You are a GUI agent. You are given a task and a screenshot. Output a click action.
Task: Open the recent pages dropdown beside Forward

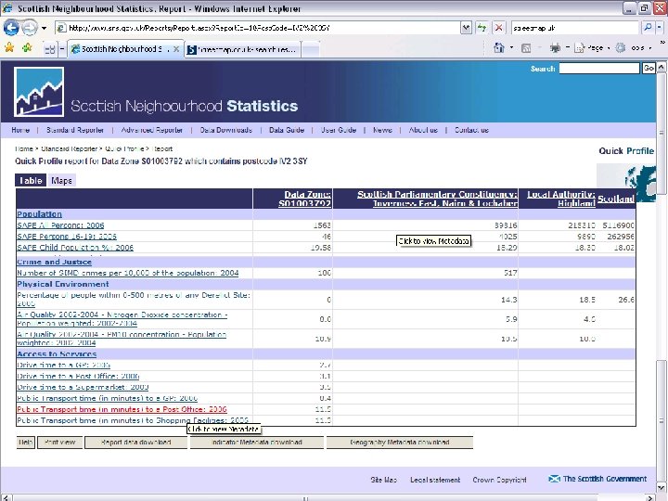(44, 29)
